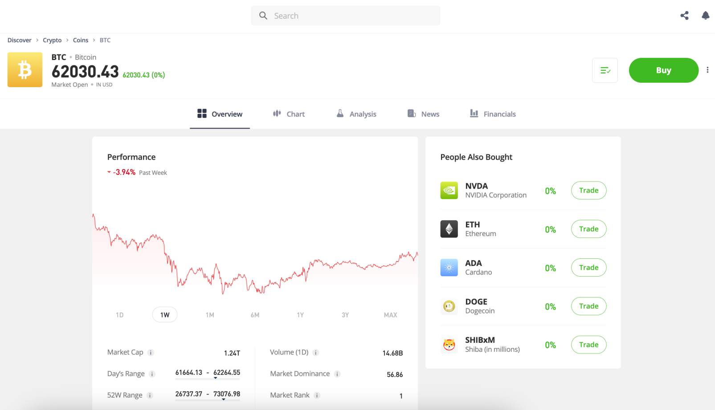Click the BTC price 62030.43
This screenshot has height=410, width=715.
[85, 71]
